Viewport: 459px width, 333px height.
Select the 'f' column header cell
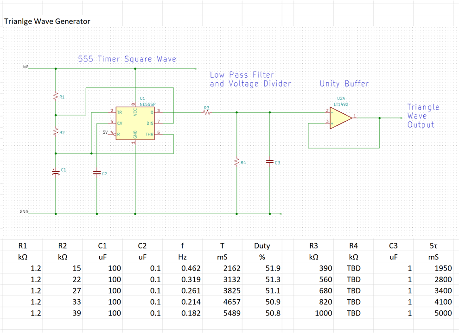click(x=182, y=246)
